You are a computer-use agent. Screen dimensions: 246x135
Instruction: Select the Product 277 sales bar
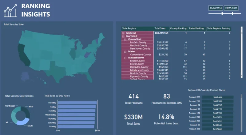click(218, 97)
